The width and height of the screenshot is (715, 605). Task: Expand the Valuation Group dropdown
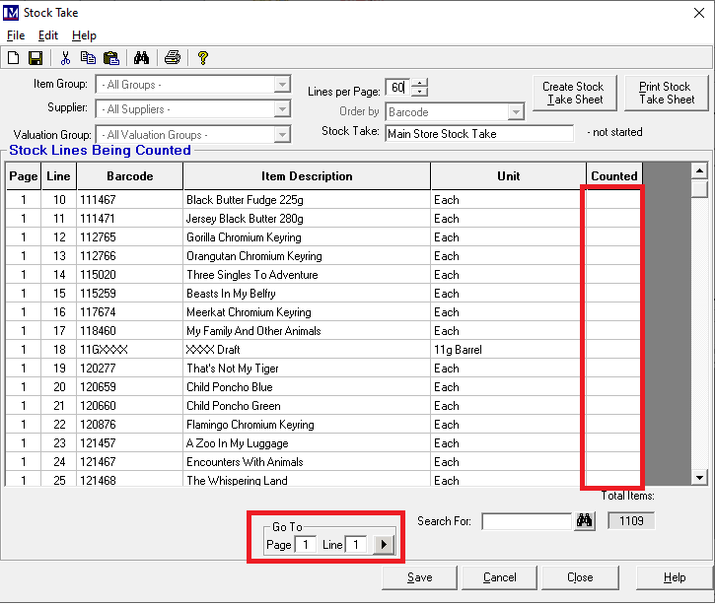click(282, 135)
